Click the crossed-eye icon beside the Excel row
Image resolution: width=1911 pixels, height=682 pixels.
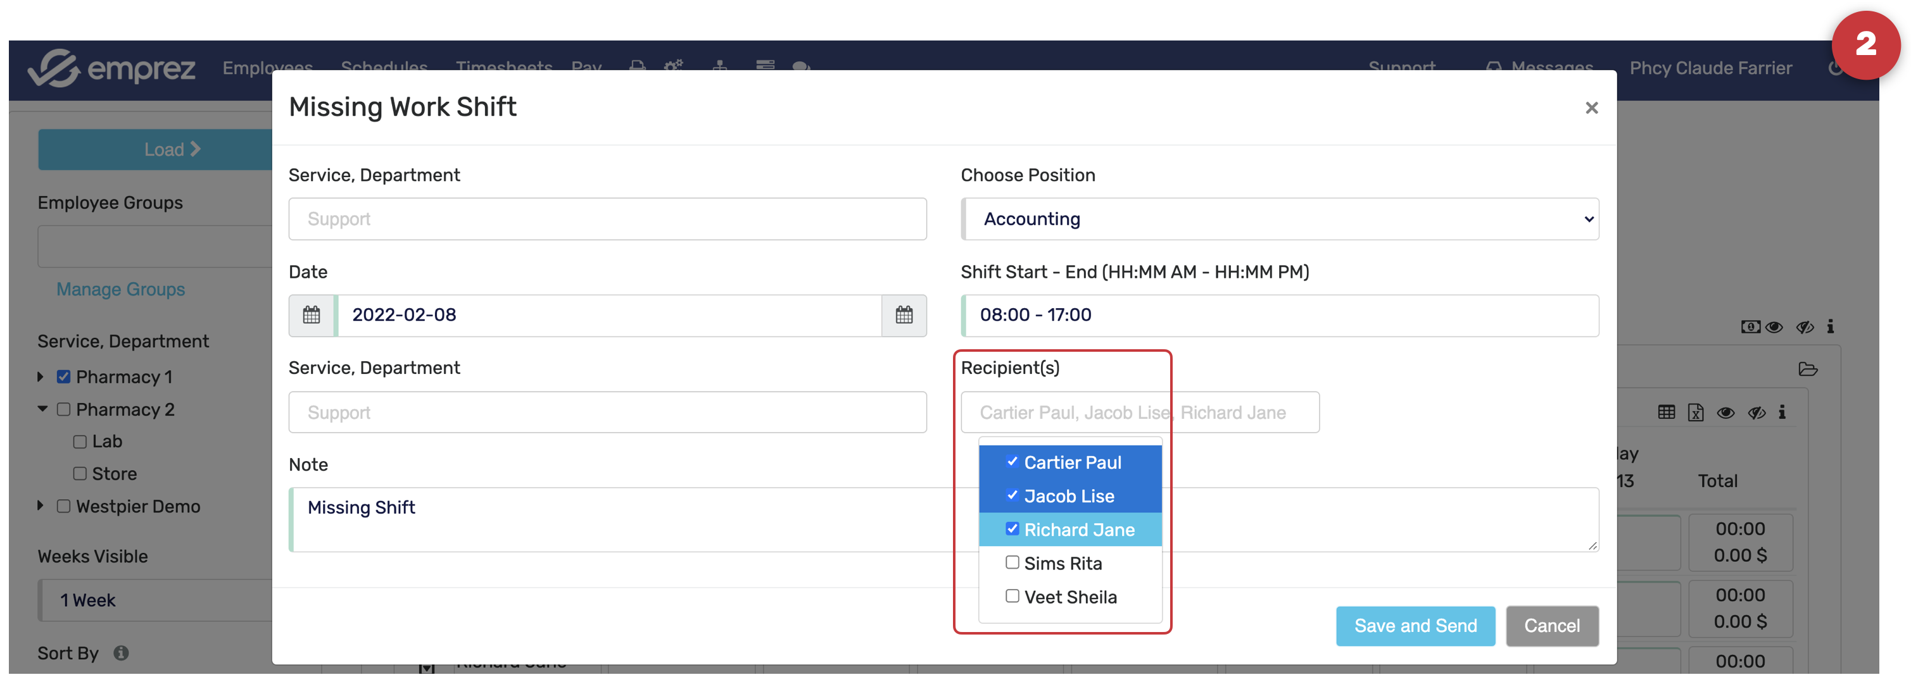(x=1756, y=413)
